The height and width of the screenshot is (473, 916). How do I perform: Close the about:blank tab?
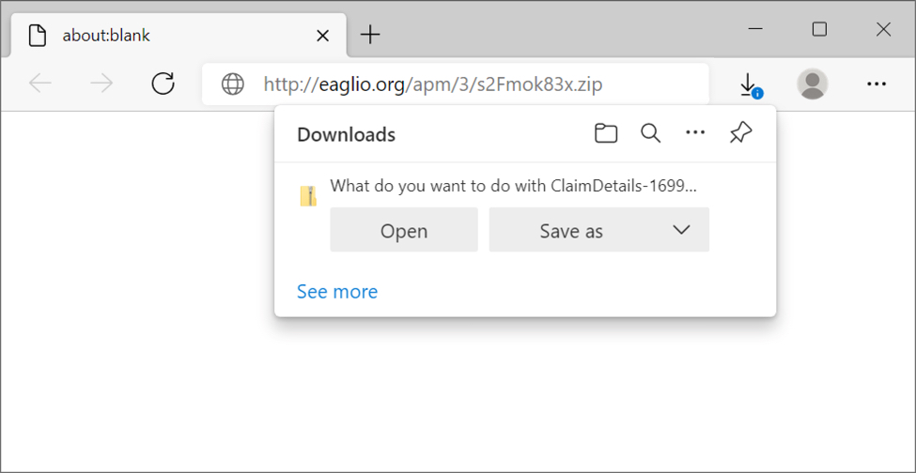click(322, 36)
